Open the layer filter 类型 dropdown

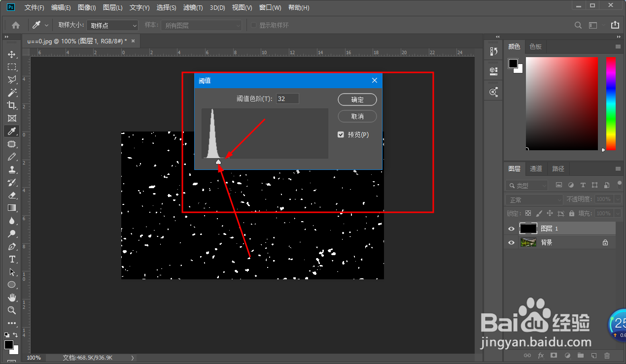(526, 186)
